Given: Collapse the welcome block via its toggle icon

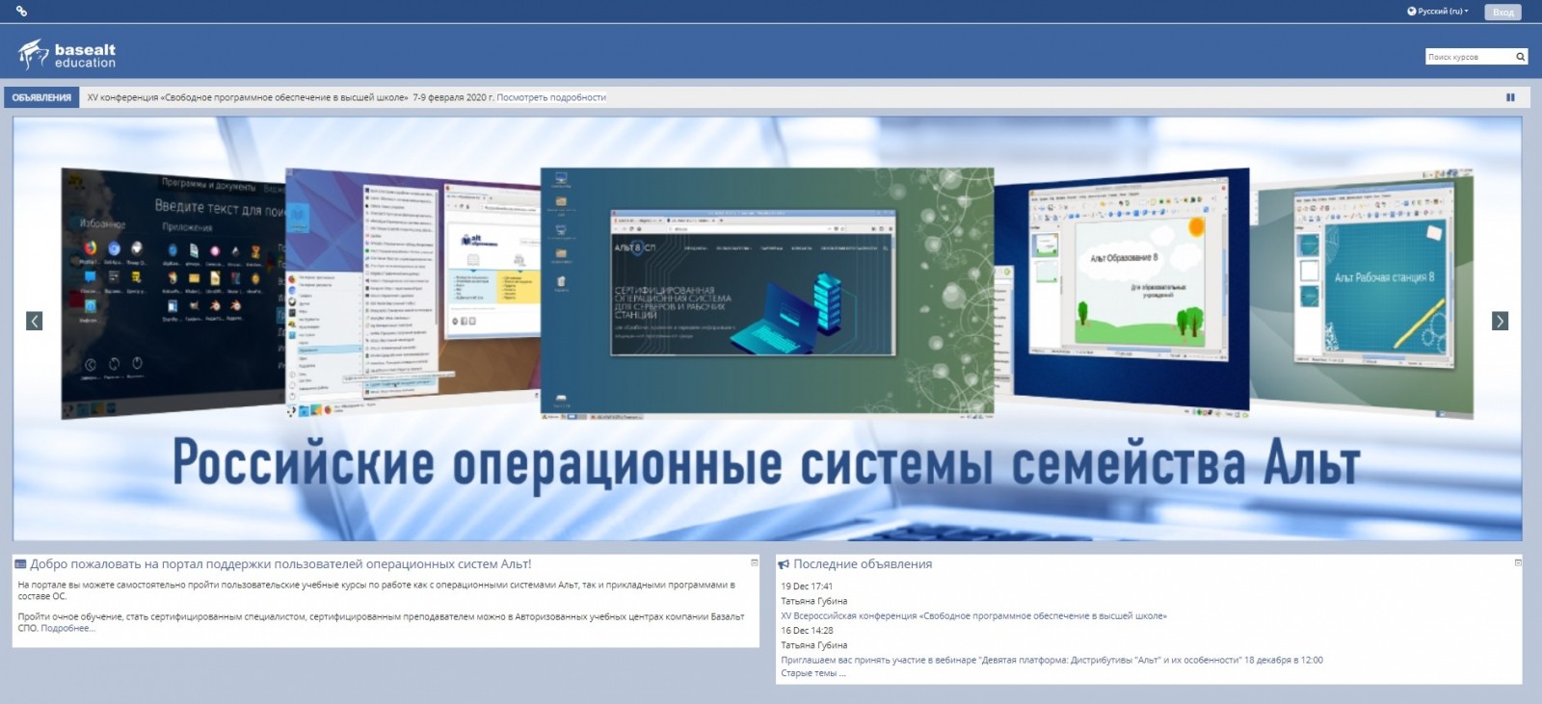Looking at the screenshot, I should coord(755,562).
